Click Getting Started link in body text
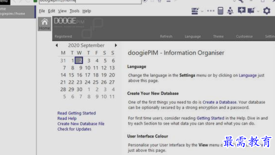The height and width of the screenshot is (155, 275). click(210, 118)
